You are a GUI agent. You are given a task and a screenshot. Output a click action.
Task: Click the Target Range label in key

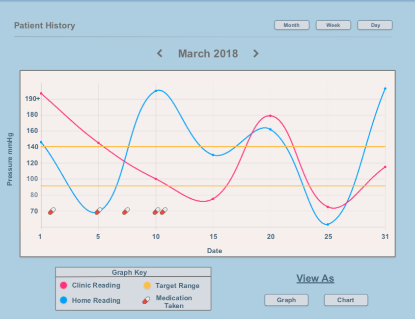click(x=177, y=286)
